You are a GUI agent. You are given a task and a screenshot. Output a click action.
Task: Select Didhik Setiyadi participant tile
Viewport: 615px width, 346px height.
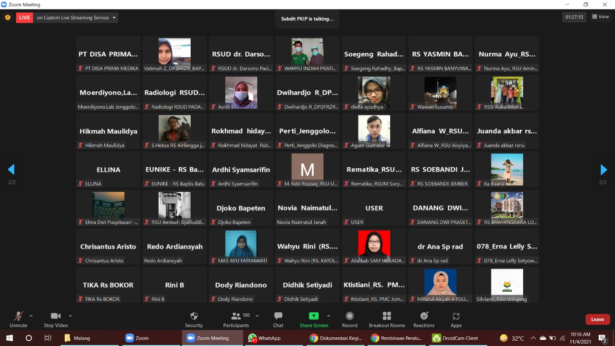point(307,285)
